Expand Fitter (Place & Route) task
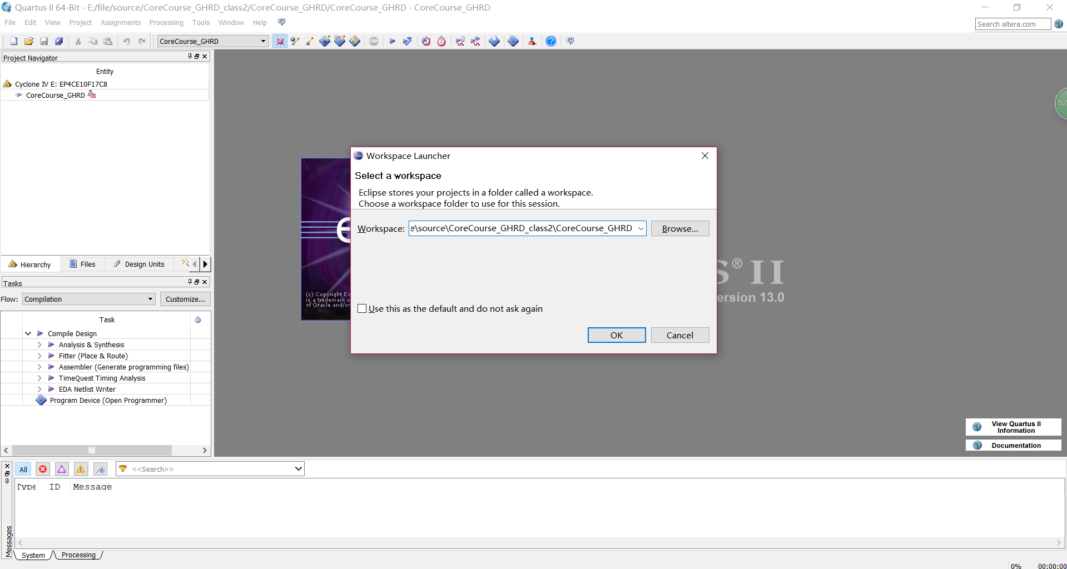The height and width of the screenshot is (569, 1067). click(x=39, y=356)
